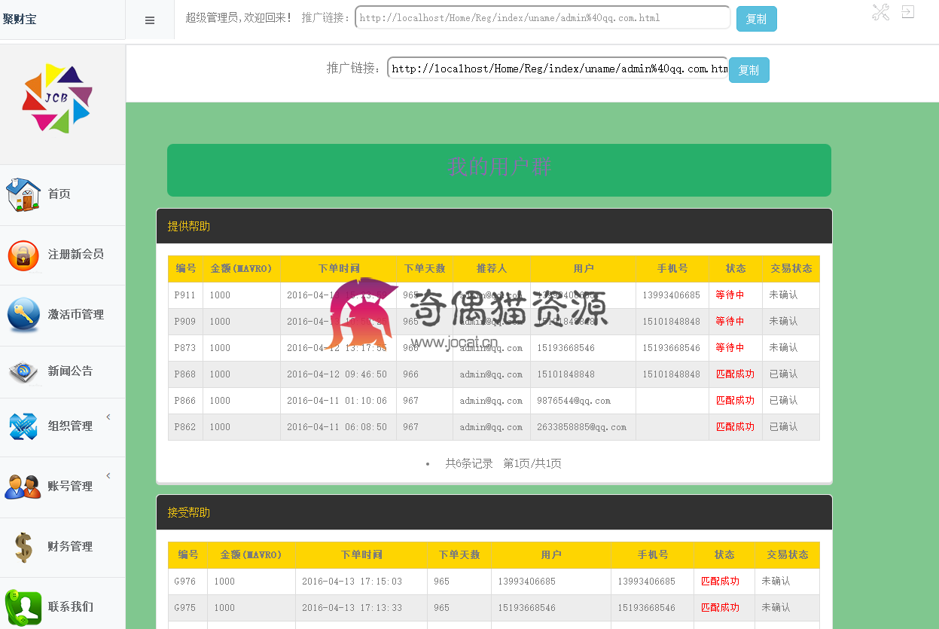This screenshot has height=629, width=939.
Task: Click the green phone icon for 联系我们
Action: [23, 607]
